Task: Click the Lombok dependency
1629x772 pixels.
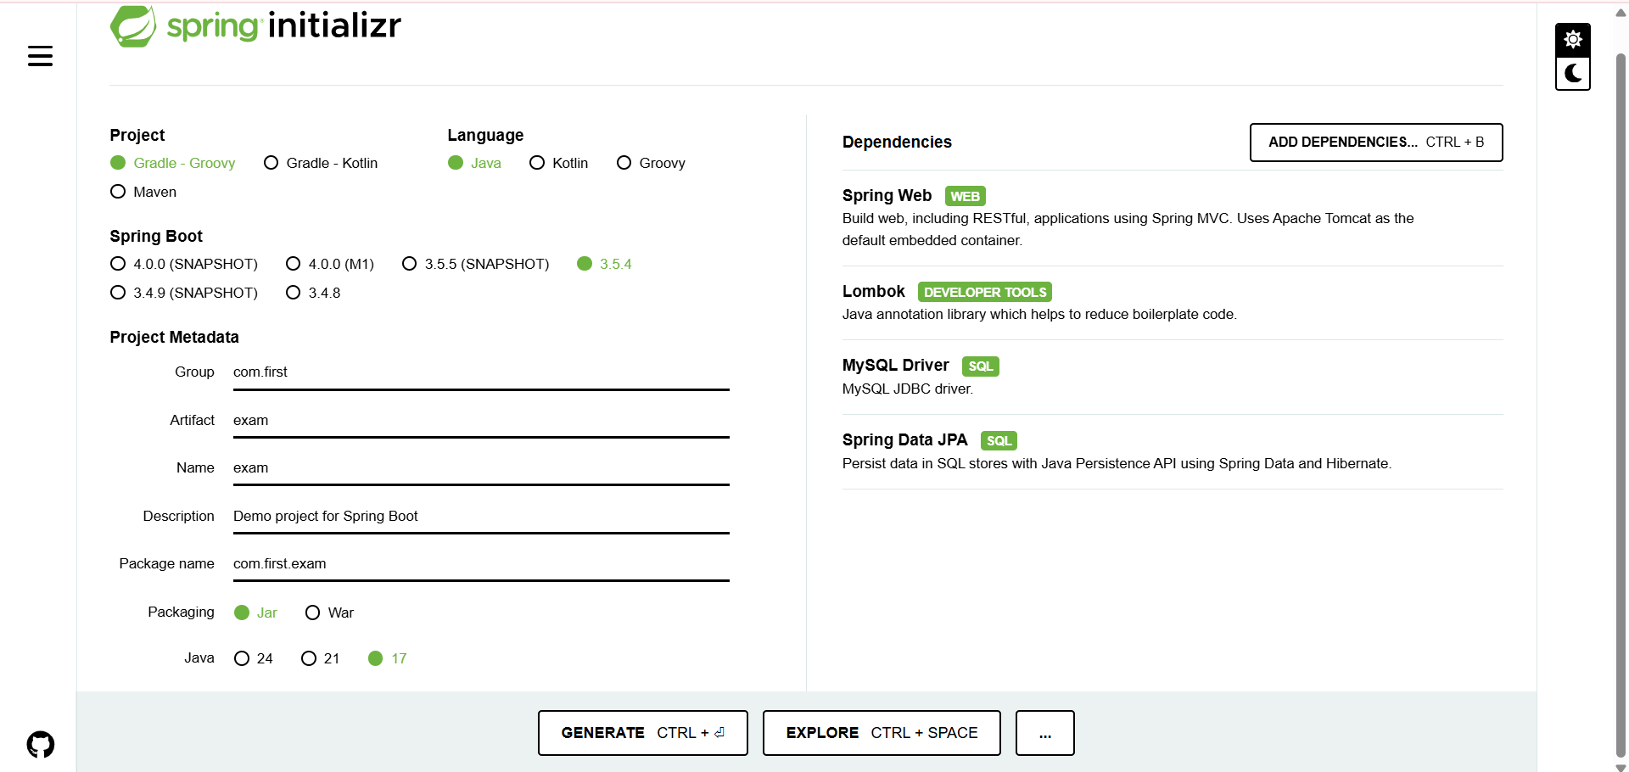Action: [x=1173, y=303]
